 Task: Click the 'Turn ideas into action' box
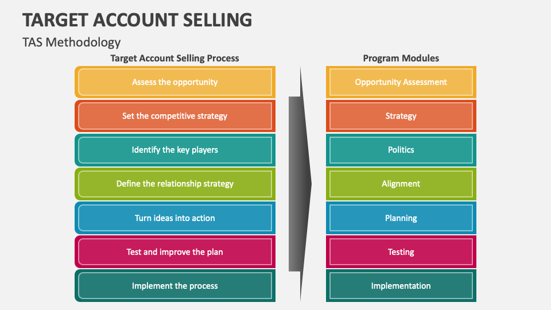click(x=175, y=218)
